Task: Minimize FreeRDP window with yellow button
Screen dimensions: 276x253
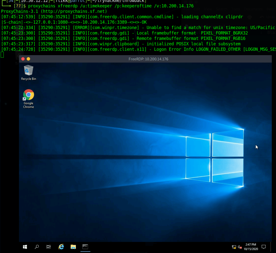Action: 28,59
